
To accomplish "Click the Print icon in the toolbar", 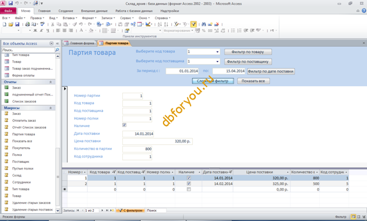I will [28, 24].
